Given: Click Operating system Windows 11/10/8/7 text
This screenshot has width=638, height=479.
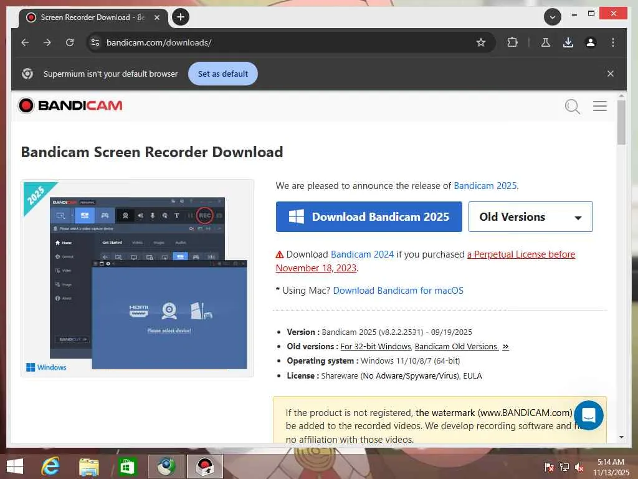Looking at the screenshot, I should [x=373, y=361].
